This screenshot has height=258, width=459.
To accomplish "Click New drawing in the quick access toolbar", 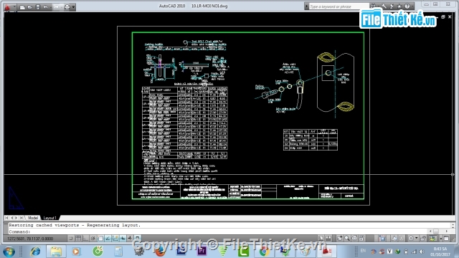I will point(22,7).
